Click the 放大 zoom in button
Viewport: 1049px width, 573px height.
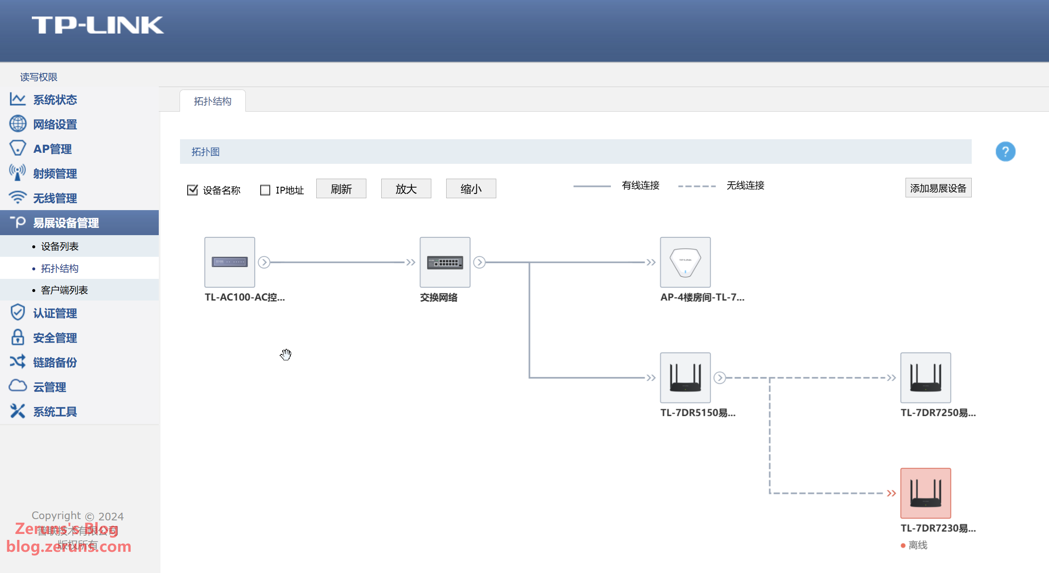(x=406, y=188)
